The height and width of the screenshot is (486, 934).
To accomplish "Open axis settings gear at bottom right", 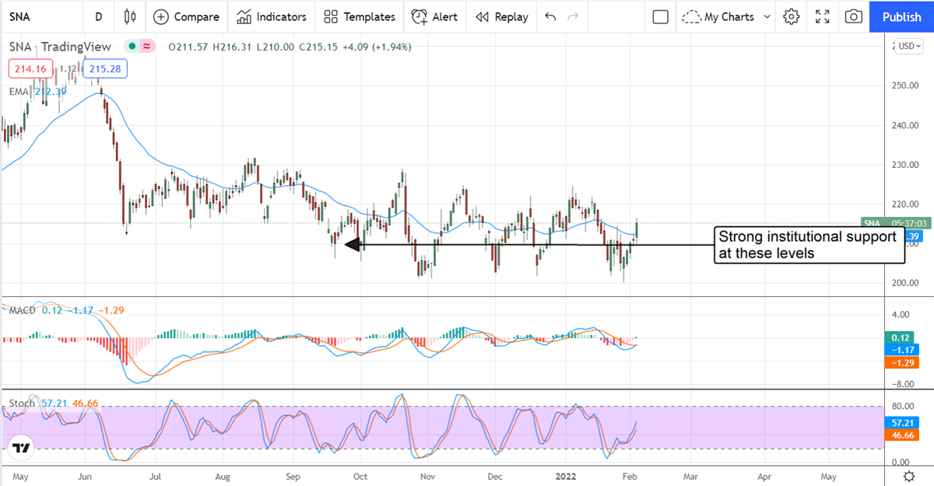I will [908, 476].
